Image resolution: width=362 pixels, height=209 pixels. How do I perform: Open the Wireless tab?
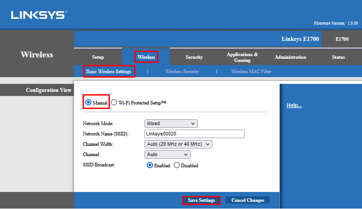pos(146,57)
